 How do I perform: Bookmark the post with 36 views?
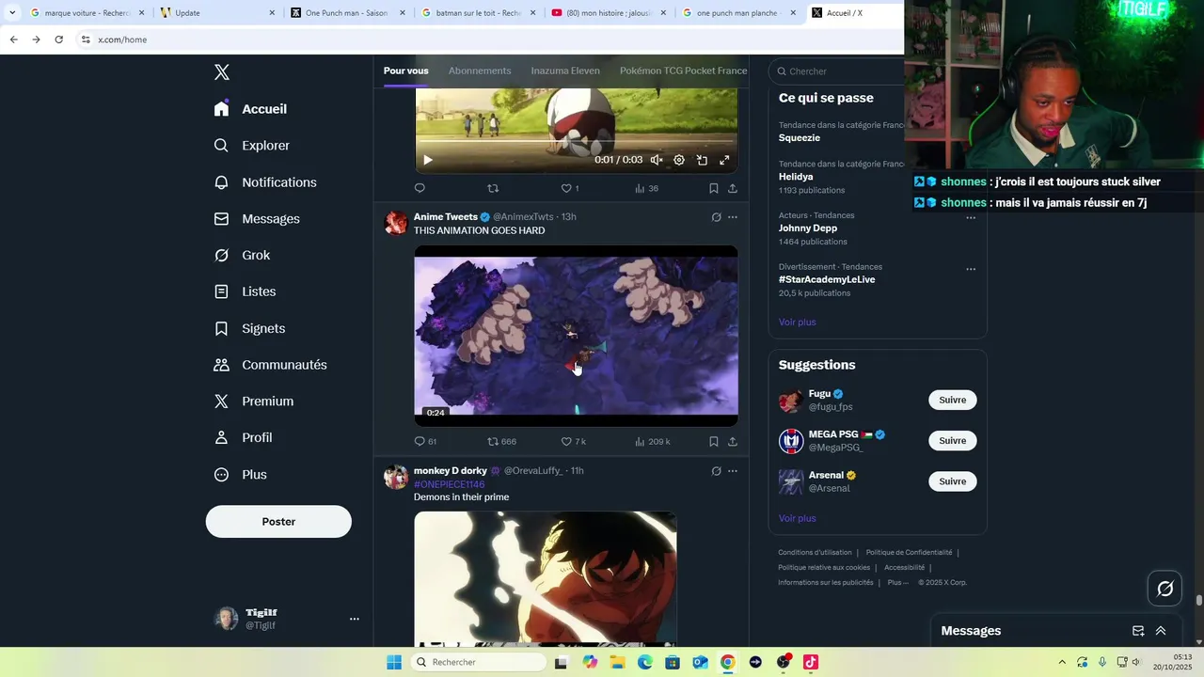point(714,188)
